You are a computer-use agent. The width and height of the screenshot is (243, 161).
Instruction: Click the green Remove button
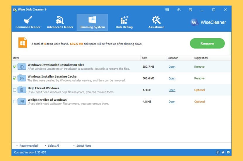[x=207, y=43]
